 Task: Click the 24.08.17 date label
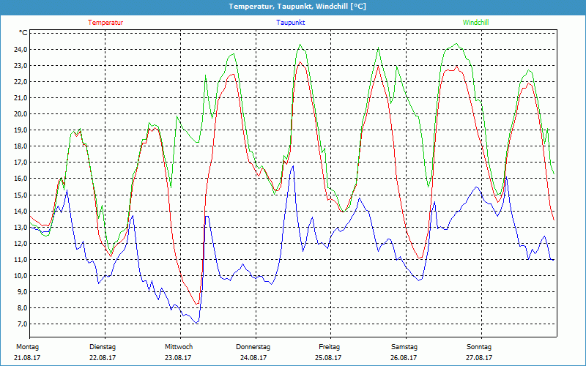[x=253, y=358]
